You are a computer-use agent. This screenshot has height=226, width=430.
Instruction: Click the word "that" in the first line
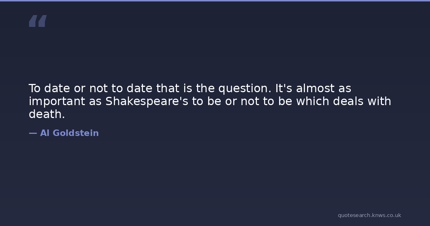coord(168,88)
